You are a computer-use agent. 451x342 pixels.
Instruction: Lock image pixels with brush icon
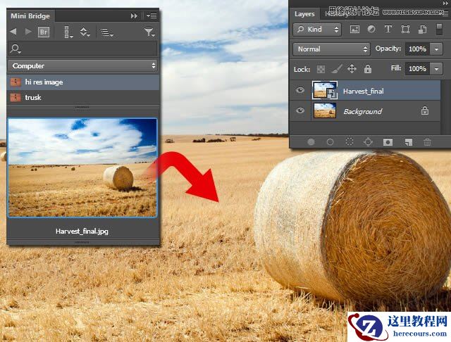coord(337,69)
